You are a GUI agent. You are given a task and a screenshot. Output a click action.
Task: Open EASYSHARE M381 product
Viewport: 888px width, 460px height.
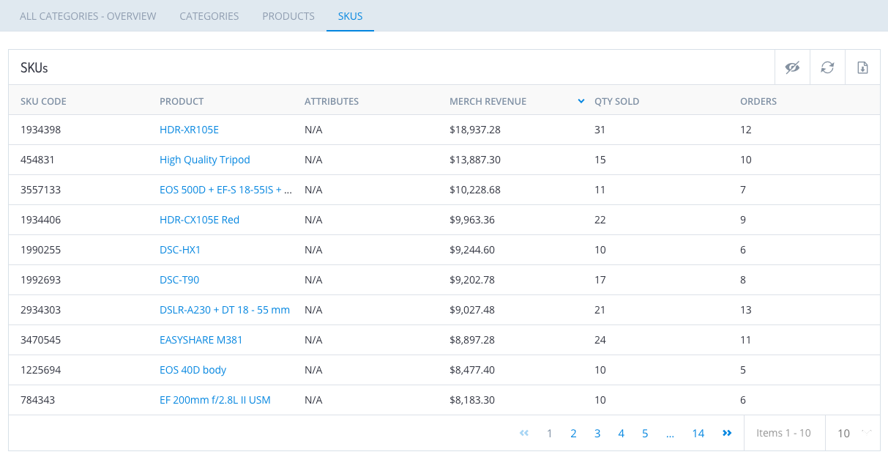pos(201,340)
